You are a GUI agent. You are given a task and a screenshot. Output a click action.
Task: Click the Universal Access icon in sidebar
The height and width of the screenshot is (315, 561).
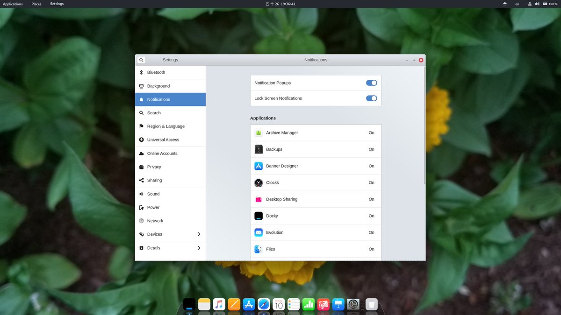pyautogui.click(x=141, y=140)
